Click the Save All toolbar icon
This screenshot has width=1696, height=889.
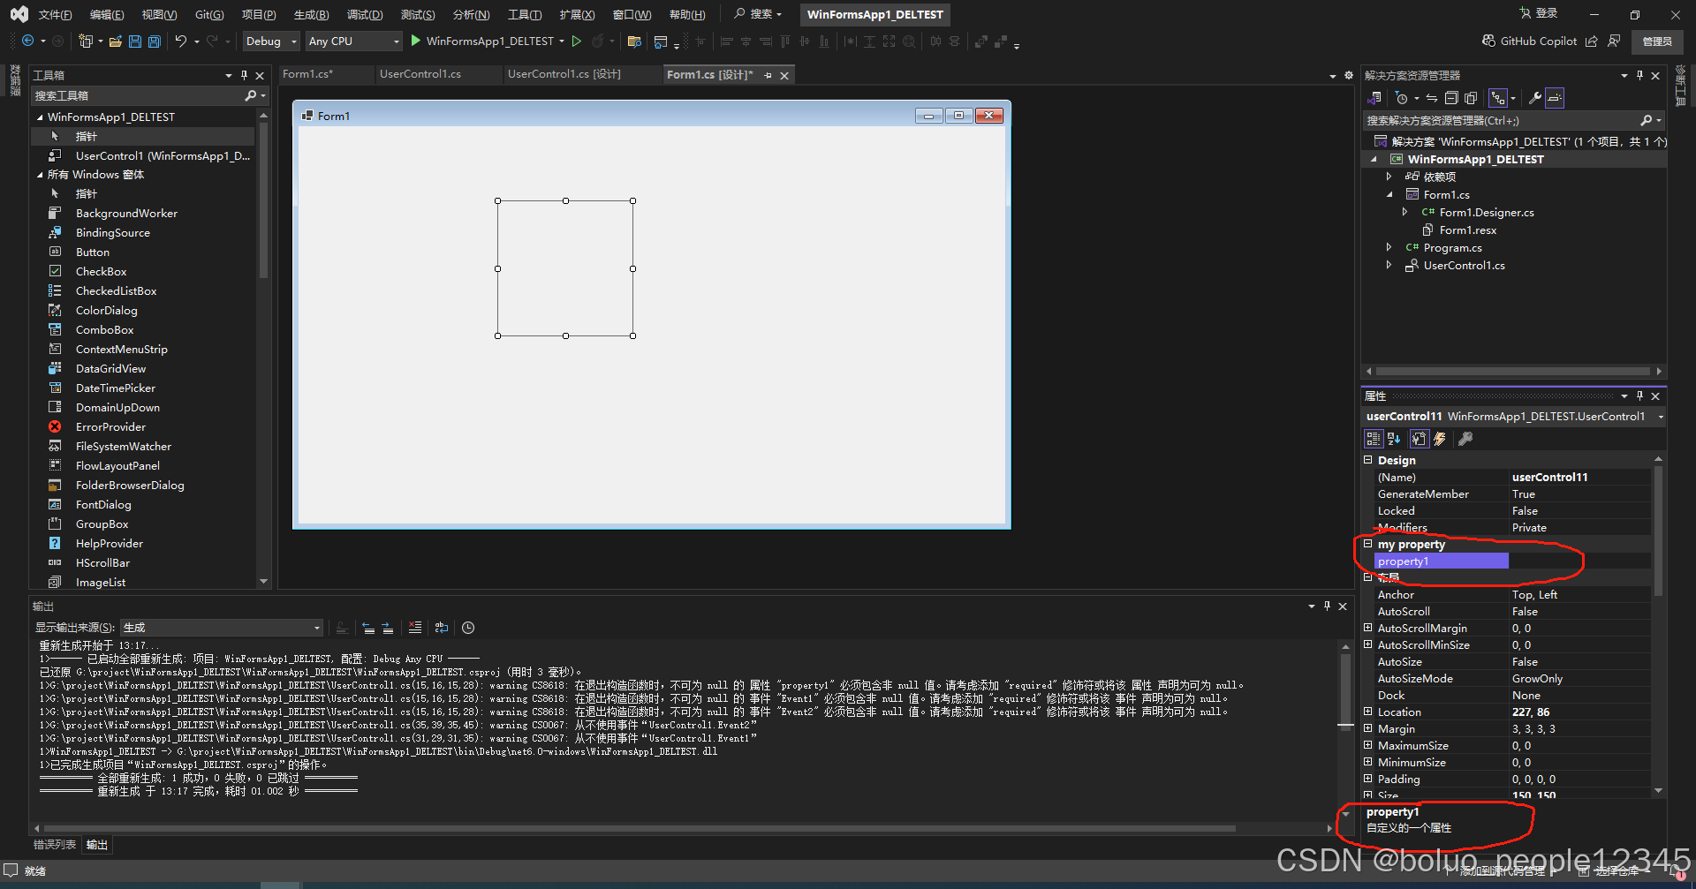[x=155, y=41]
